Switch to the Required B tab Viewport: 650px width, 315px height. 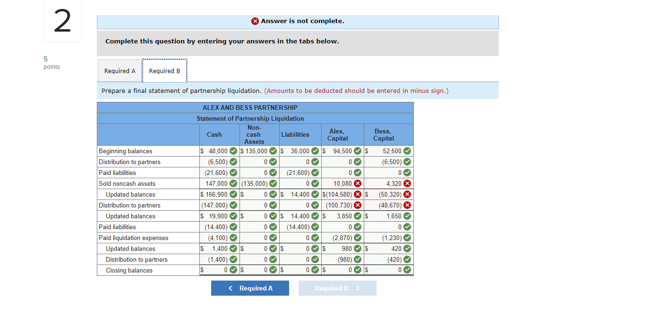tap(164, 71)
